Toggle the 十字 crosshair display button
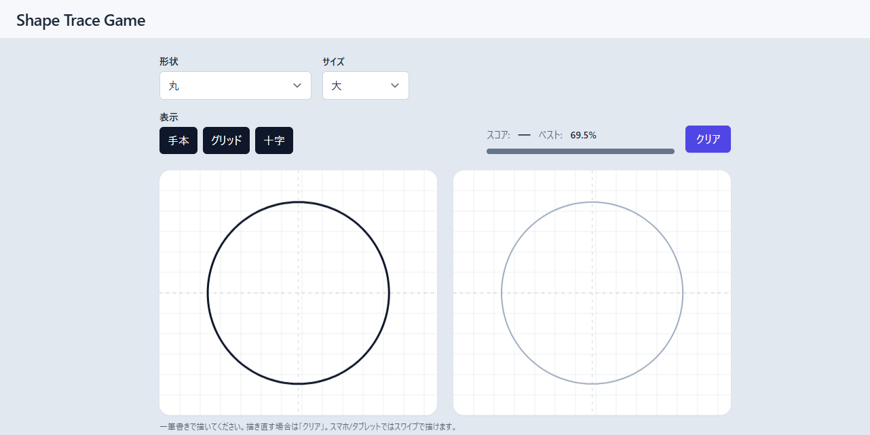This screenshot has height=435, width=870. [274, 140]
